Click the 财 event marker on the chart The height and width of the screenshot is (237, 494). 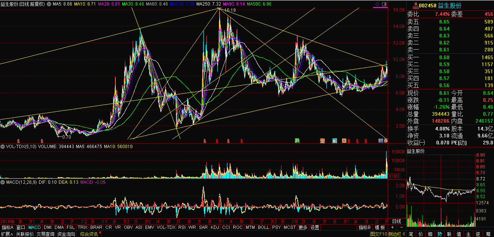point(381,141)
